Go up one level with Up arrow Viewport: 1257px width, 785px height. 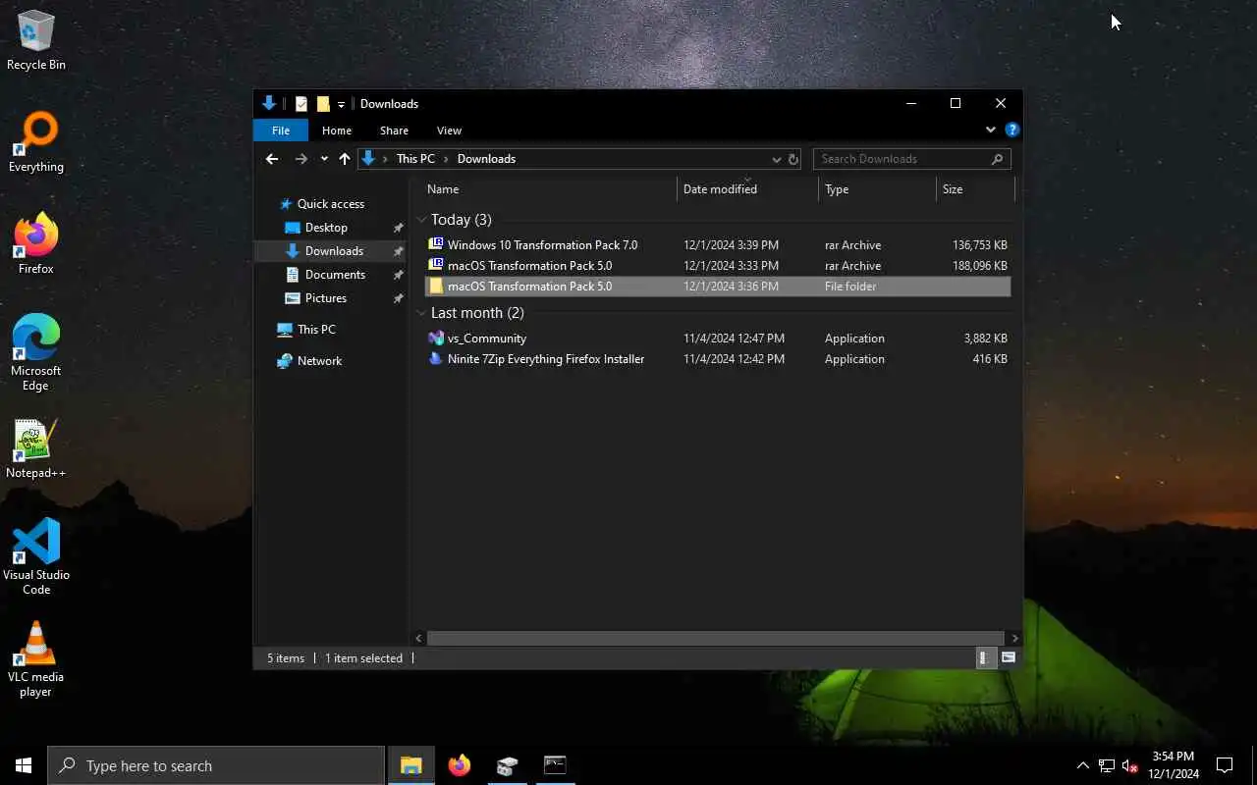click(x=345, y=159)
